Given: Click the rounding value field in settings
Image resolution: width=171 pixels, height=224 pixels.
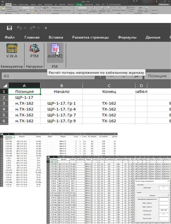Looking at the screenshot, I should [x=163, y=188].
